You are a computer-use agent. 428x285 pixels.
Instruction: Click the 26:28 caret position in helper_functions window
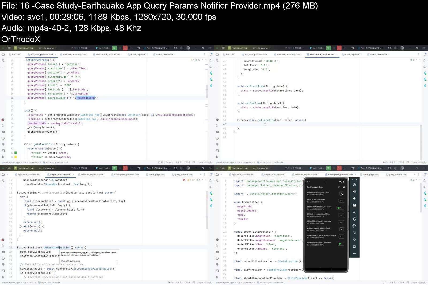click(x=171, y=282)
